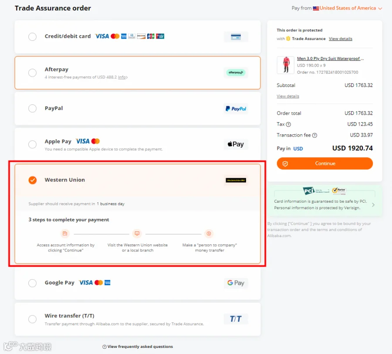Change the Pay in USD currency
392x354 pixels.
pos(298,149)
